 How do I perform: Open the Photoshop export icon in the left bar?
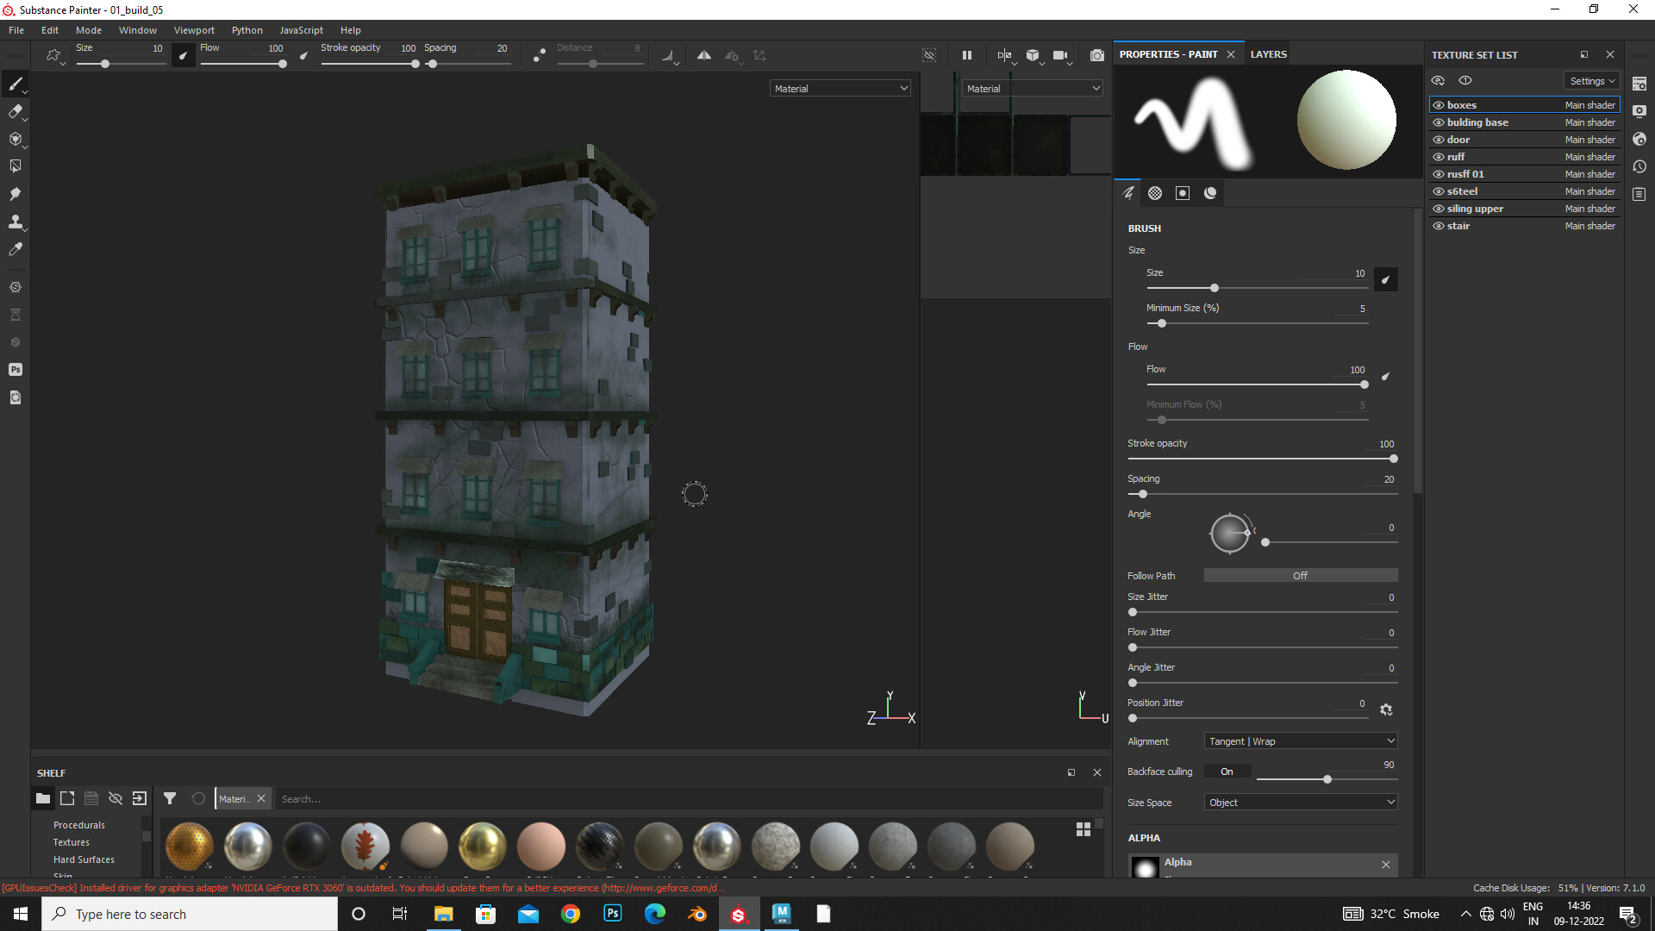pyautogui.click(x=16, y=369)
